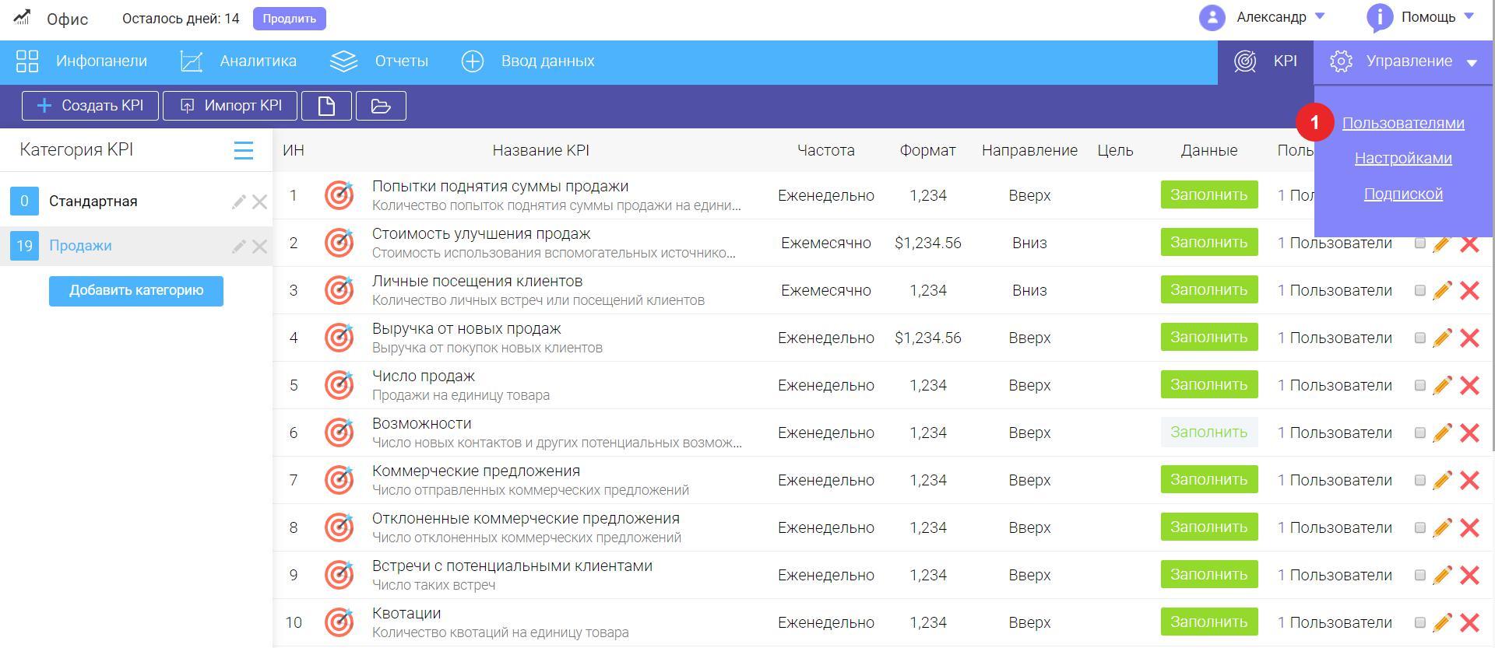Click the user avatar icon
Screen dimensions: 1495x648
coord(1212,17)
